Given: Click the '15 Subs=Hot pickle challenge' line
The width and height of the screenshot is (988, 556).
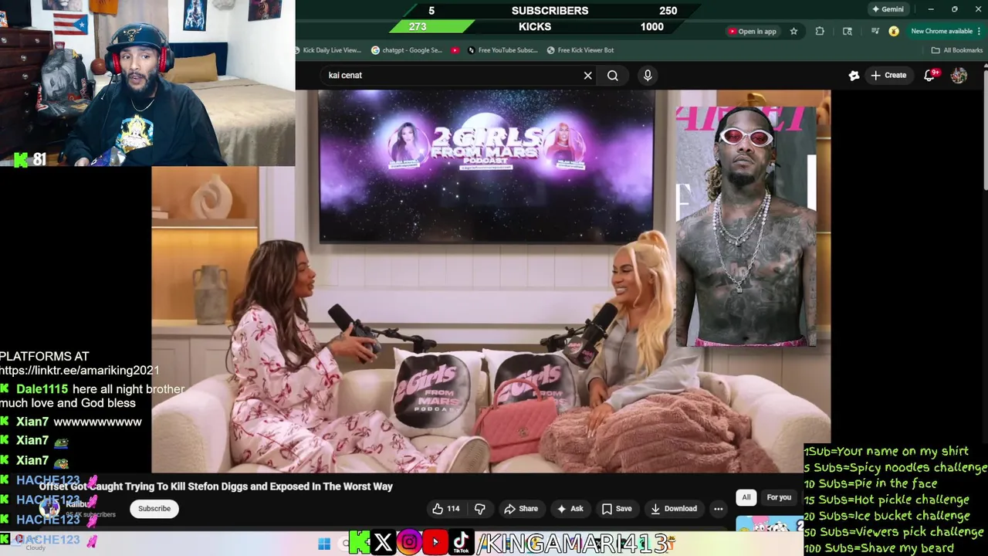Looking at the screenshot, I should (886, 500).
